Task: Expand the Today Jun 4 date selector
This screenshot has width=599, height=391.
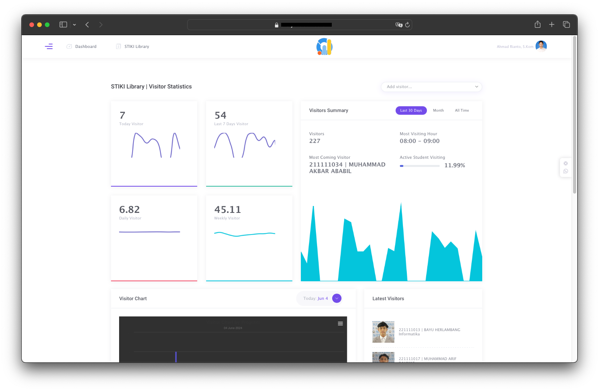Action: 319,298
